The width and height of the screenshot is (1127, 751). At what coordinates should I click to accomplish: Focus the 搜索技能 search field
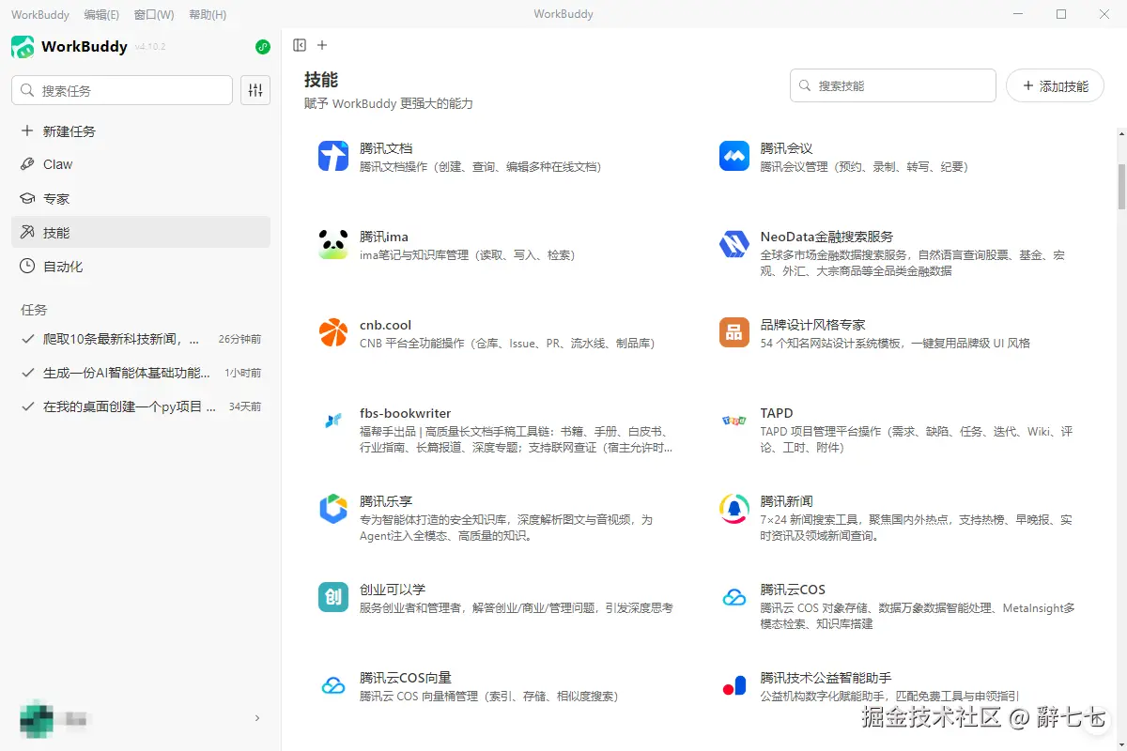(893, 85)
